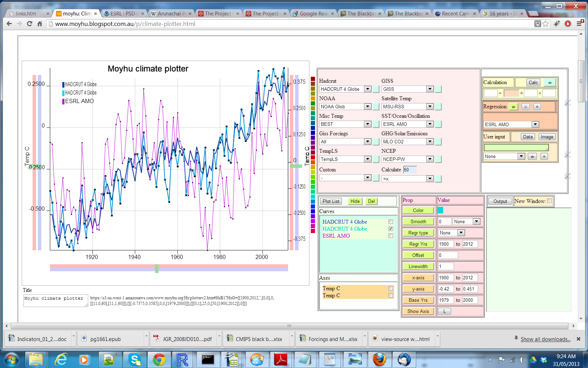The width and height of the screenshot is (588, 368).
Task: Click the × button in Regression panel
Action: click(537, 107)
